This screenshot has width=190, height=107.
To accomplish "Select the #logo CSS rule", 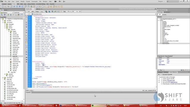I will click(x=164, y=31).
